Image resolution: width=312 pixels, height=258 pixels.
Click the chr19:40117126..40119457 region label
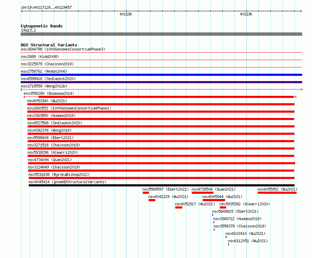46,7
